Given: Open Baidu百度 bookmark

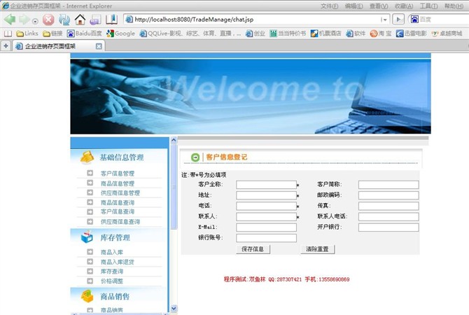Looking at the screenshot, I should click(x=84, y=34).
